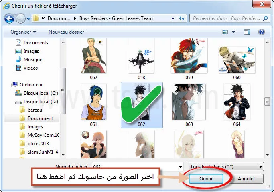Select the white-haired character thumbnail below 062
The width and height of the screenshot is (274, 192).
click(x=141, y=144)
